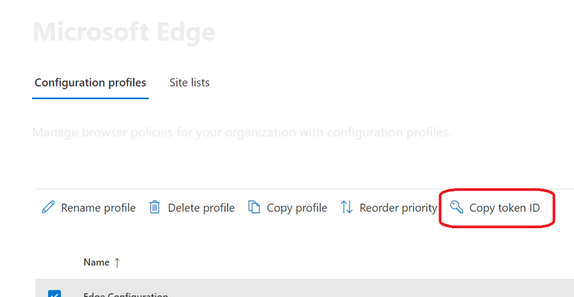The width and height of the screenshot is (574, 297).
Task: Click the pencil icon for Rename profile
Action: [48, 208]
